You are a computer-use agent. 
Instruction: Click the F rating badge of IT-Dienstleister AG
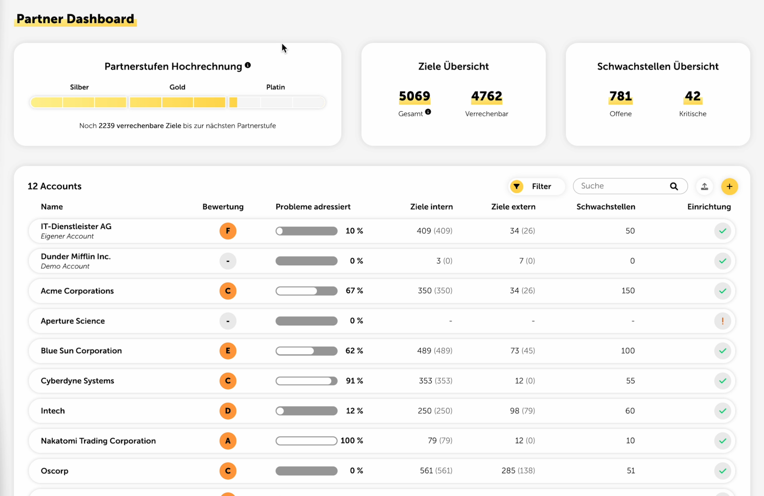[x=228, y=231]
